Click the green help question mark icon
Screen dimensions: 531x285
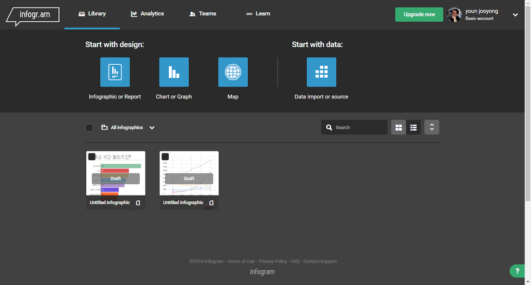(517, 271)
